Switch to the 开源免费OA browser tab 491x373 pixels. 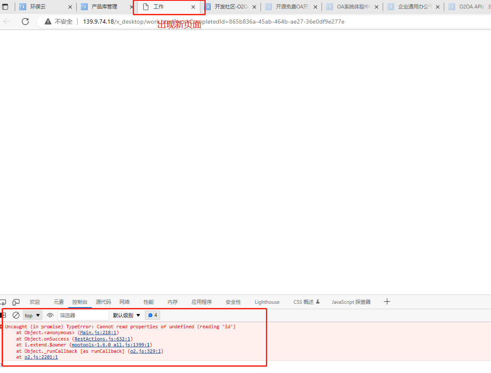coord(291,7)
